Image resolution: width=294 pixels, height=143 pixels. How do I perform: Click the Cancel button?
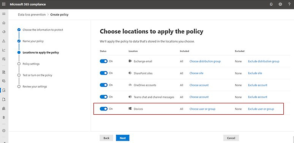point(231,138)
